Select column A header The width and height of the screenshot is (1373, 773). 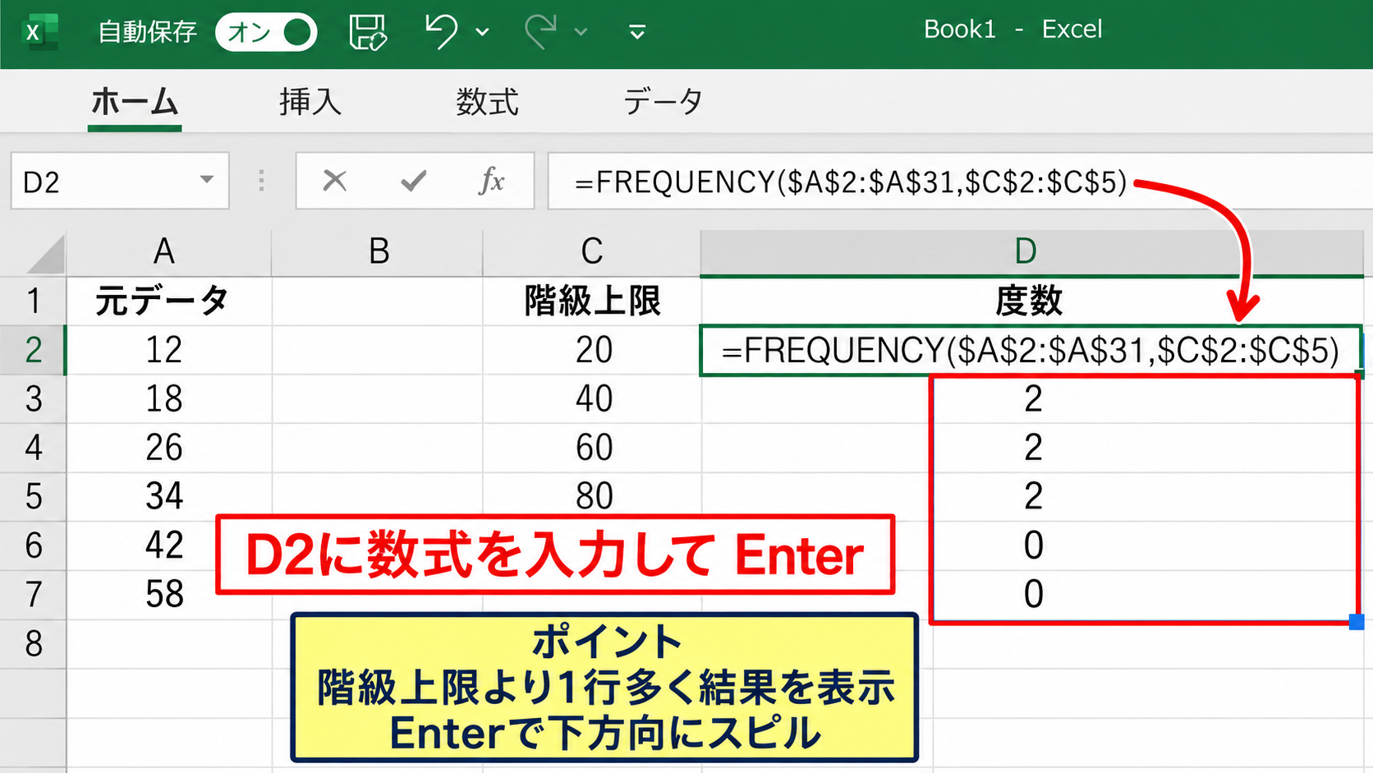168,251
